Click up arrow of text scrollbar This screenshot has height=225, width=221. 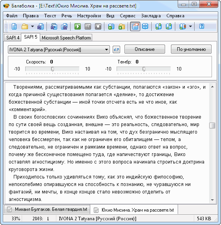tap(213, 87)
